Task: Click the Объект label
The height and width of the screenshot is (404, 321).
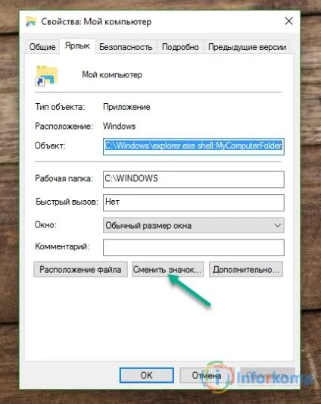Action: click(50, 146)
